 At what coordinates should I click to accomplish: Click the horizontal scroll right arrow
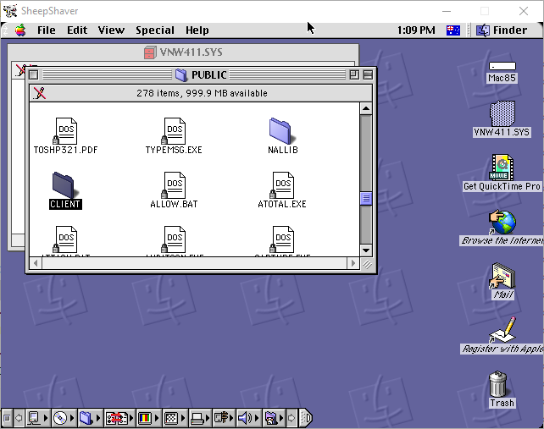(353, 263)
